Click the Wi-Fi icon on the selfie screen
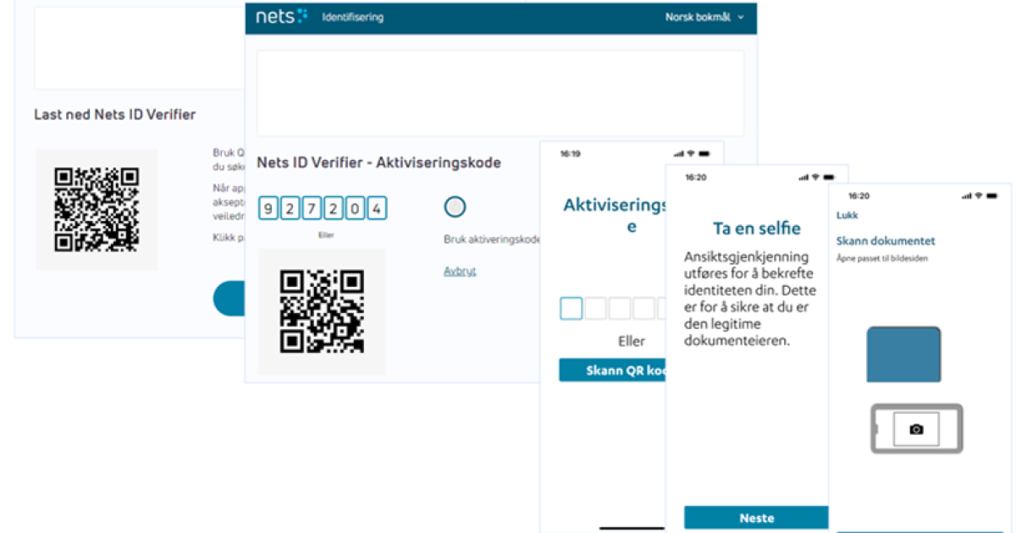Screen dimensions: 1016x533 pos(816,177)
